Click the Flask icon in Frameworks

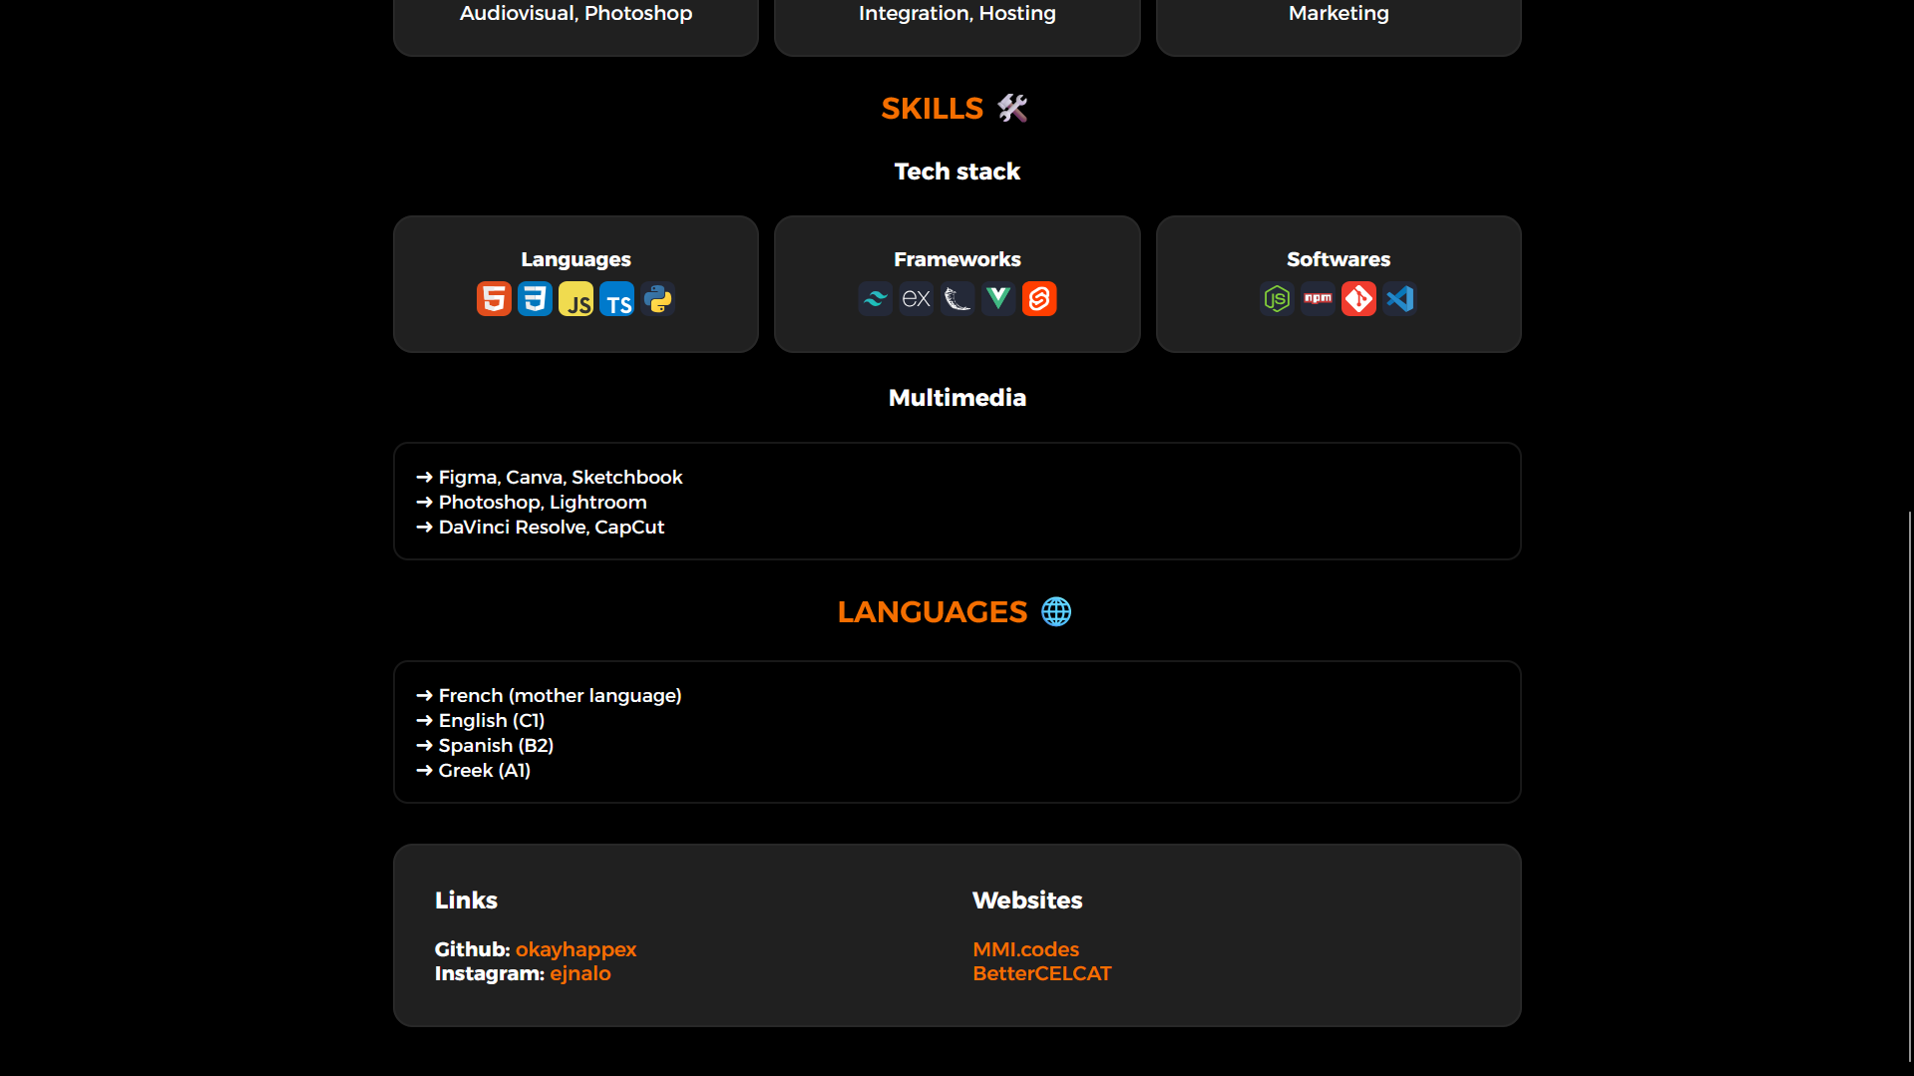tap(957, 299)
